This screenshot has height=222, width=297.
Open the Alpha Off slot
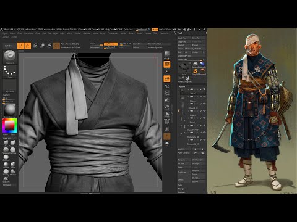(x=10, y=86)
